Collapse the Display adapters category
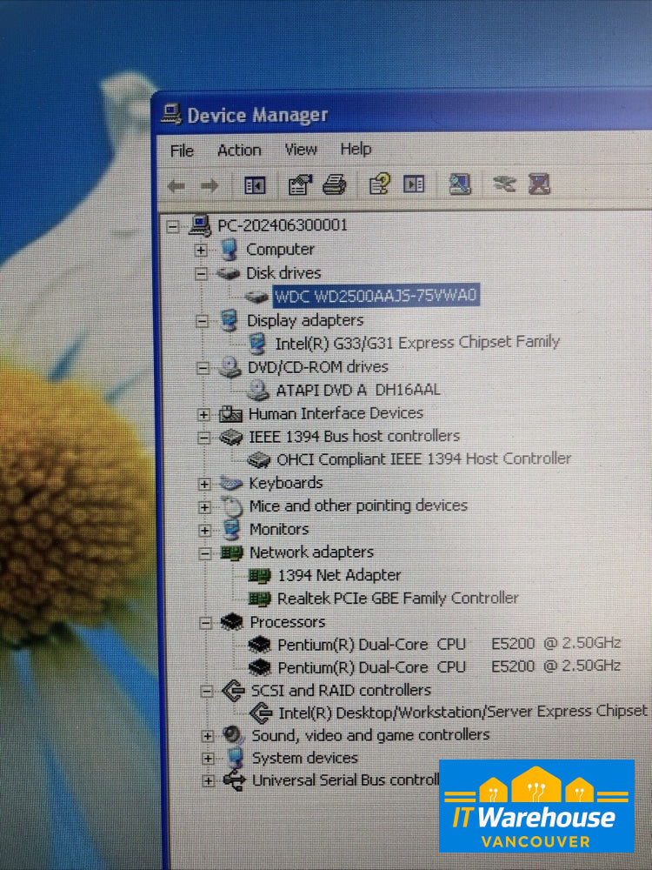 pos(203,321)
